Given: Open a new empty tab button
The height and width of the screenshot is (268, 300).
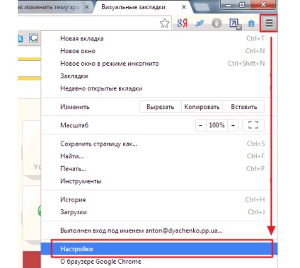Looking at the screenshot, I should tap(201, 7).
